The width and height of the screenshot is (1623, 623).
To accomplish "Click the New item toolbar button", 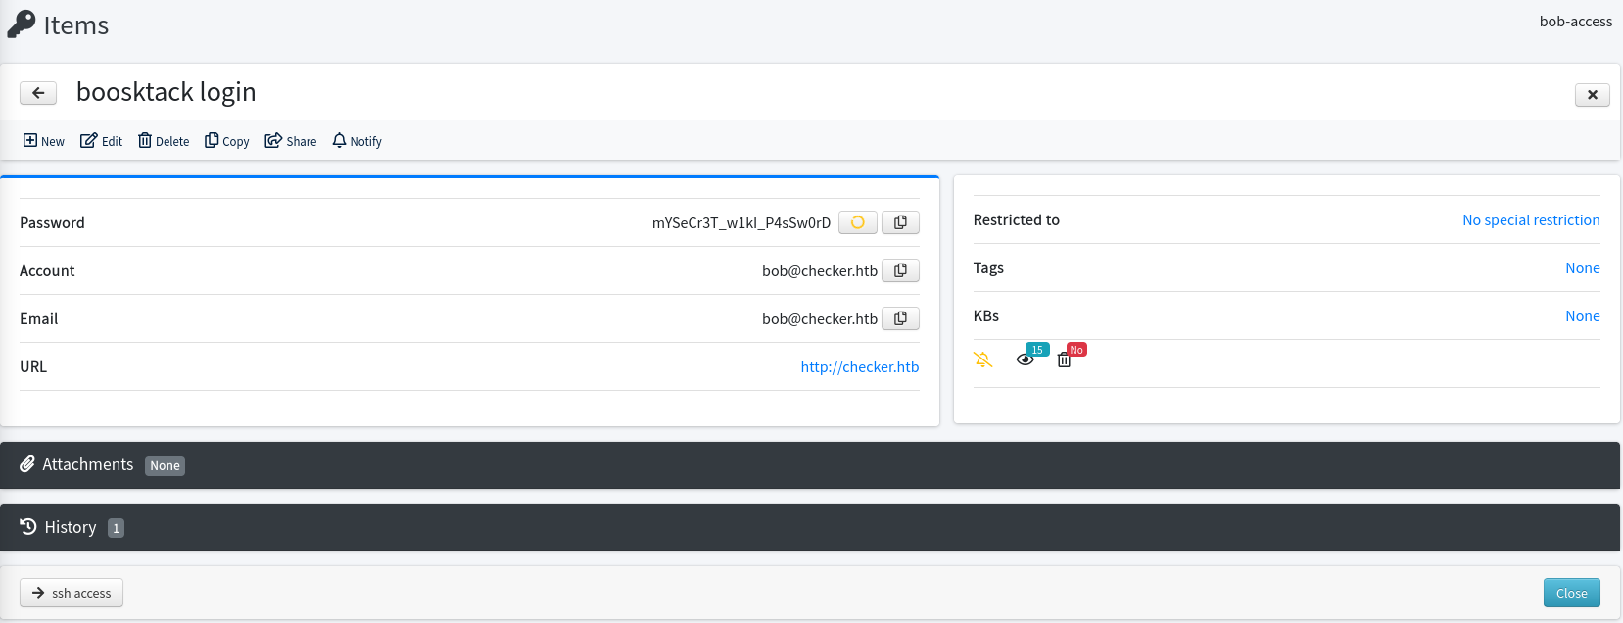I will pos(44,141).
